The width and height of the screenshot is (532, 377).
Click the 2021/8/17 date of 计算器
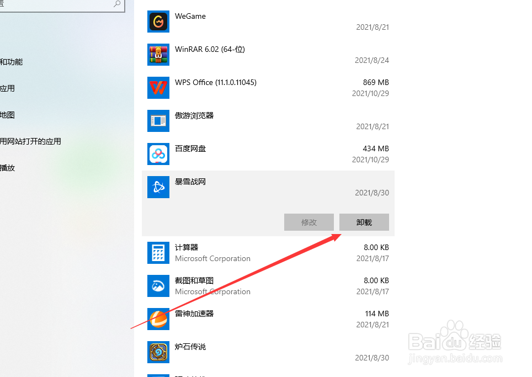(x=373, y=258)
